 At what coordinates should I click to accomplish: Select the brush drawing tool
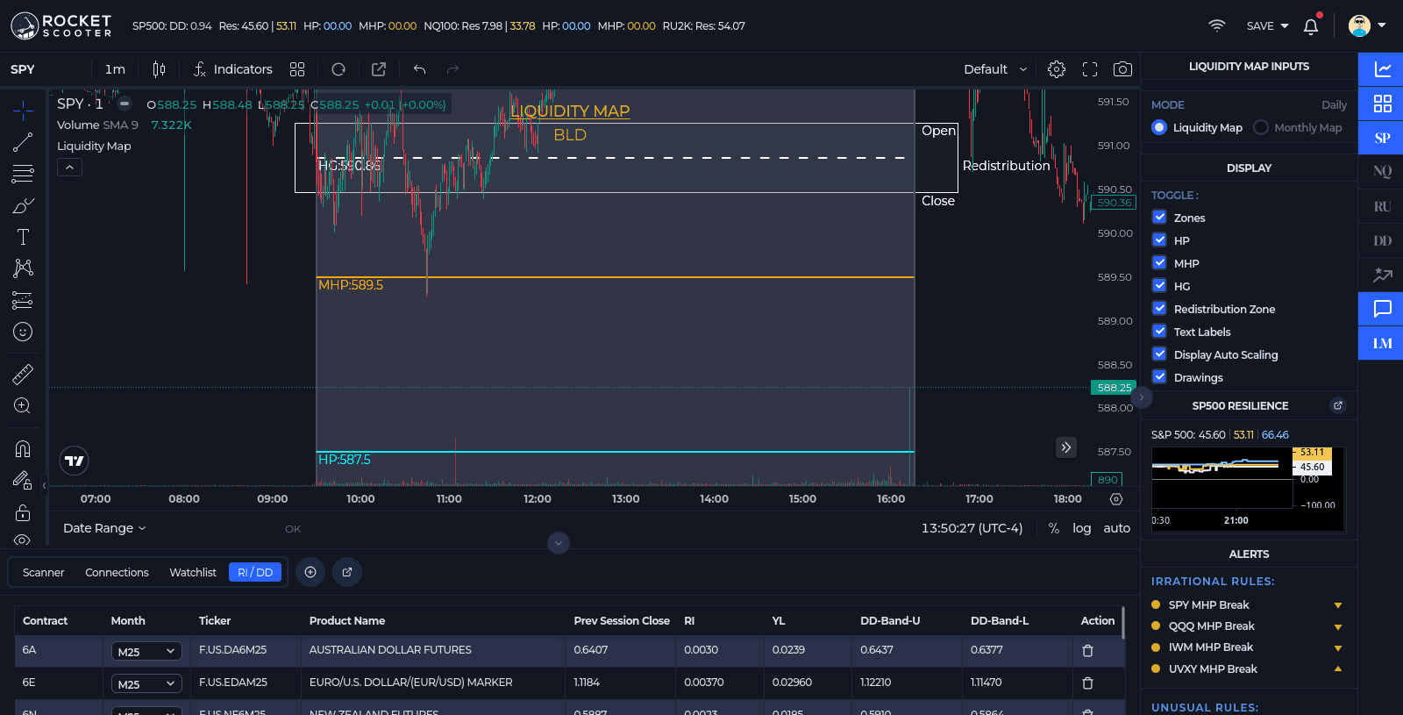pyautogui.click(x=23, y=206)
